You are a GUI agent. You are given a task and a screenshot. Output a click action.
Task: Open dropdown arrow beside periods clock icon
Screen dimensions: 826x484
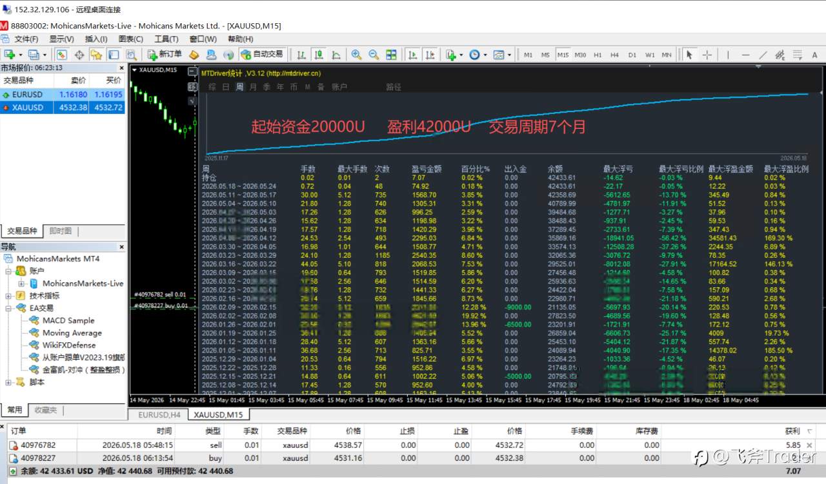click(x=485, y=55)
